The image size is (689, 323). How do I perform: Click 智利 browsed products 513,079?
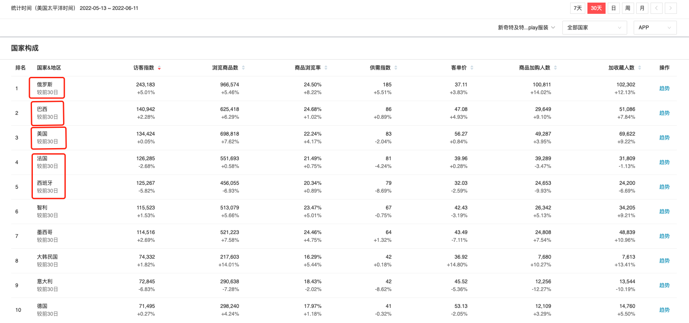(230, 208)
